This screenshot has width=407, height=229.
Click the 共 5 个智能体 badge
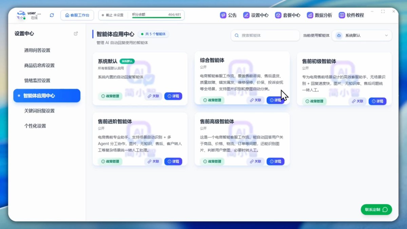click(153, 34)
